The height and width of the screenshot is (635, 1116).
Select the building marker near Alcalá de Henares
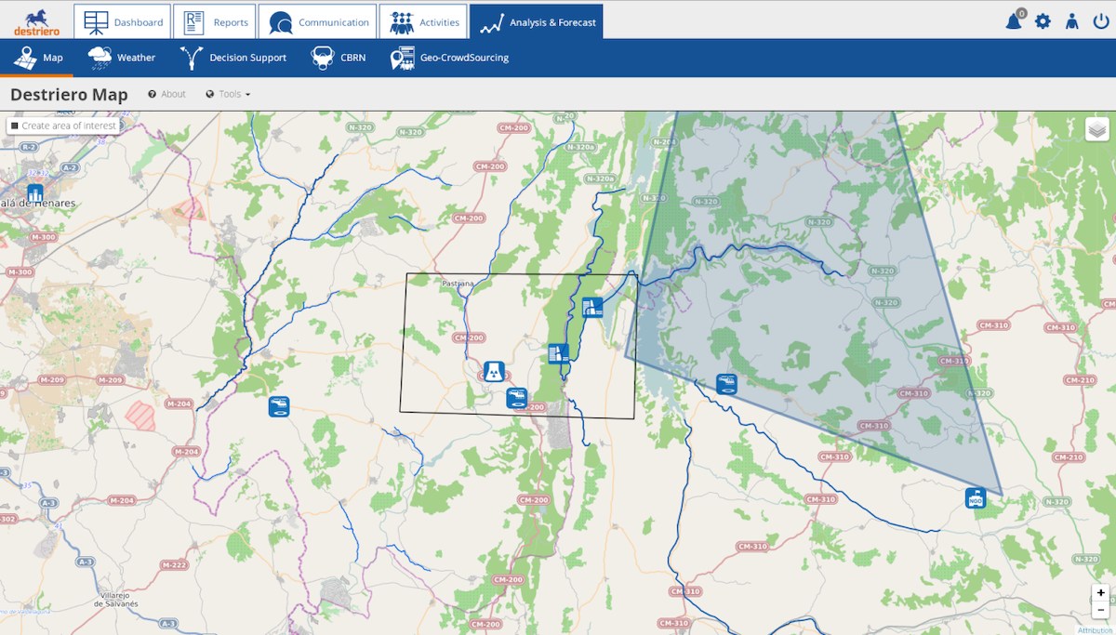click(35, 193)
